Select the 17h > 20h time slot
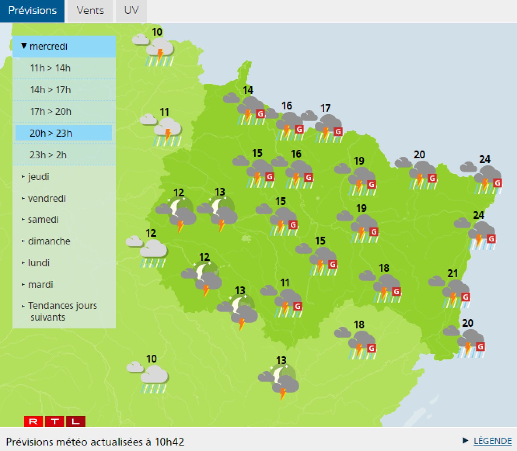Viewport: 517px width, 451px height. [x=51, y=111]
